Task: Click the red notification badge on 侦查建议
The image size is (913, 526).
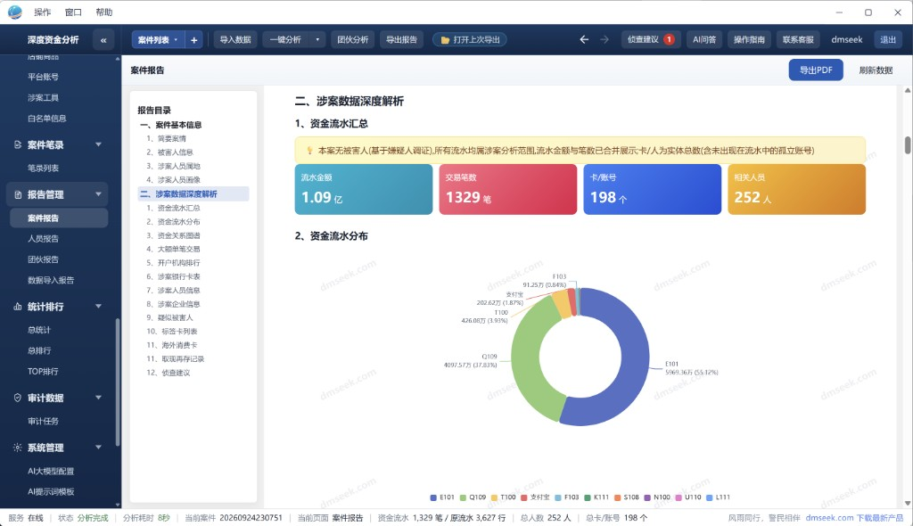Action: [669, 39]
